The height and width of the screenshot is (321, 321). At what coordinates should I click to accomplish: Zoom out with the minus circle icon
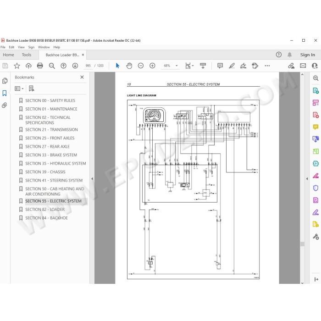coord(141,66)
